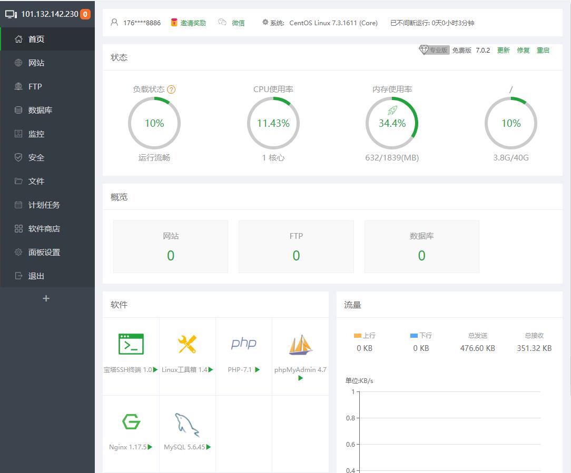Click the 632/1839(MB) memory text
571x473 pixels.
pos(392,157)
